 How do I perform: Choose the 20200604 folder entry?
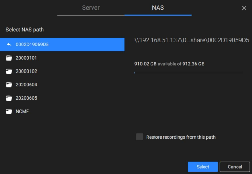coord(26,85)
